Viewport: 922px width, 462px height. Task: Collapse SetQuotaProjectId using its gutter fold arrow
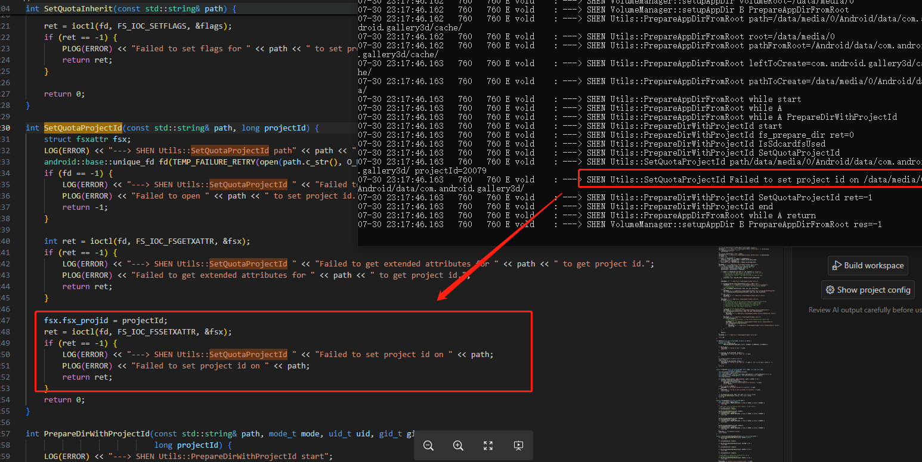pos(20,128)
